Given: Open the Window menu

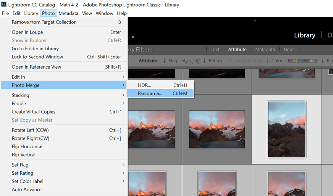Looking at the screenshot, I should (104, 13).
